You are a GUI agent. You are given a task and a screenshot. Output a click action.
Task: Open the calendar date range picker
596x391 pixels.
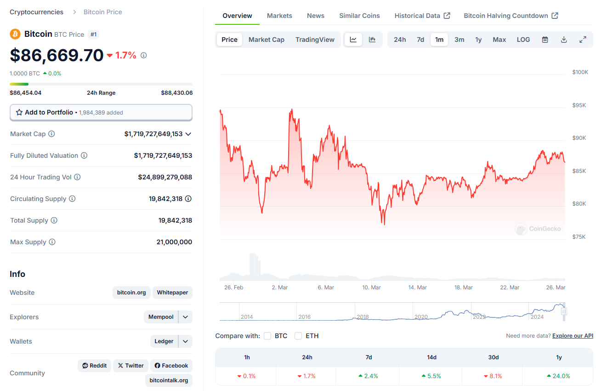[545, 40]
